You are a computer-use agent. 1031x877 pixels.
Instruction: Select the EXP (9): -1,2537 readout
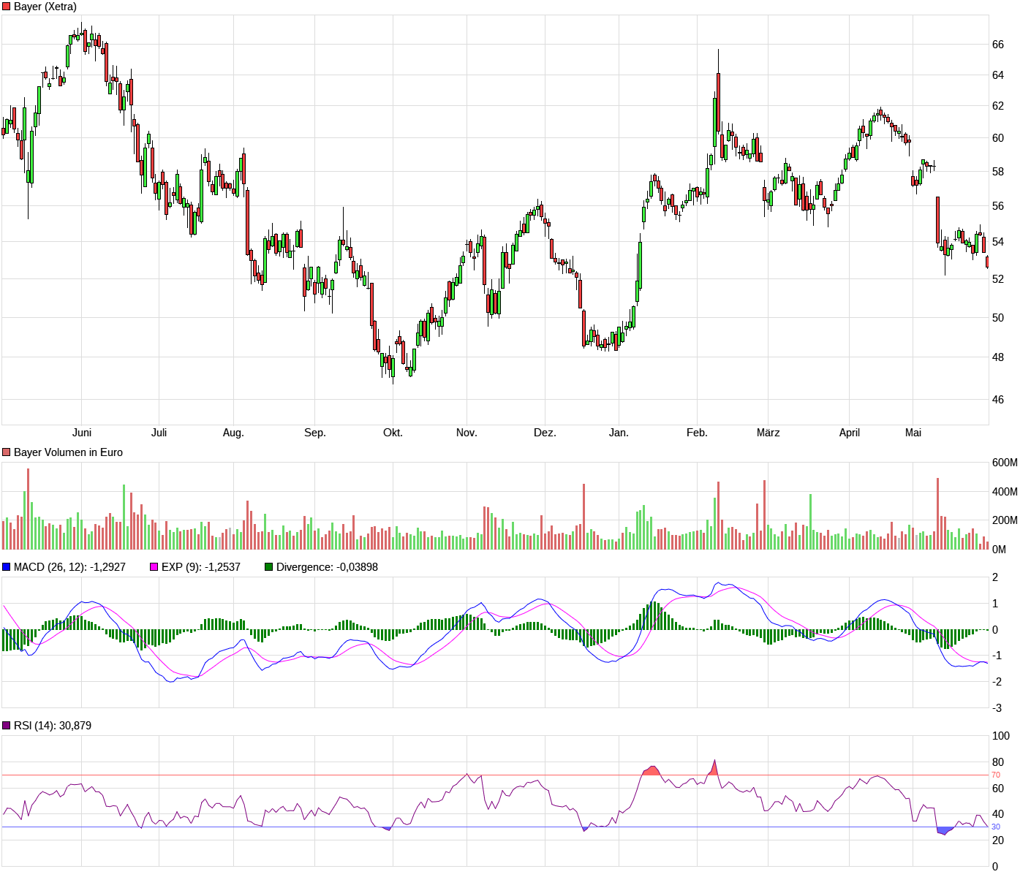click(x=201, y=567)
